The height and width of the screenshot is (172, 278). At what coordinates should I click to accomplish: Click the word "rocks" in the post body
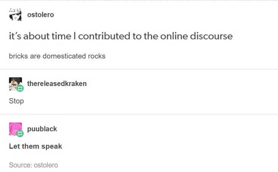pos(97,56)
